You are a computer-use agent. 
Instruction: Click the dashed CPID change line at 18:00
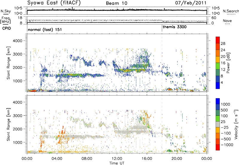click(162, 64)
